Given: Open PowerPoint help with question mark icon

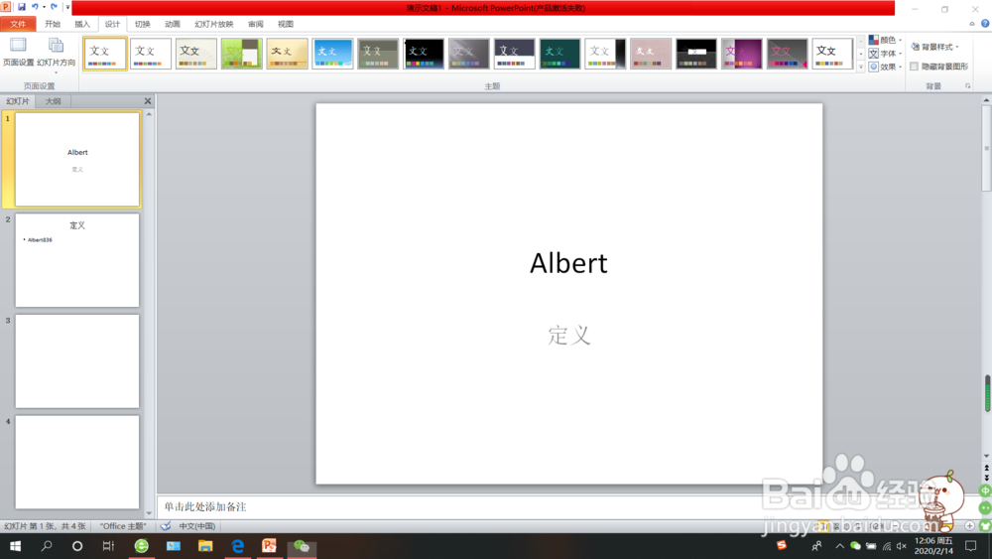Looking at the screenshot, I should (x=985, y=24).
